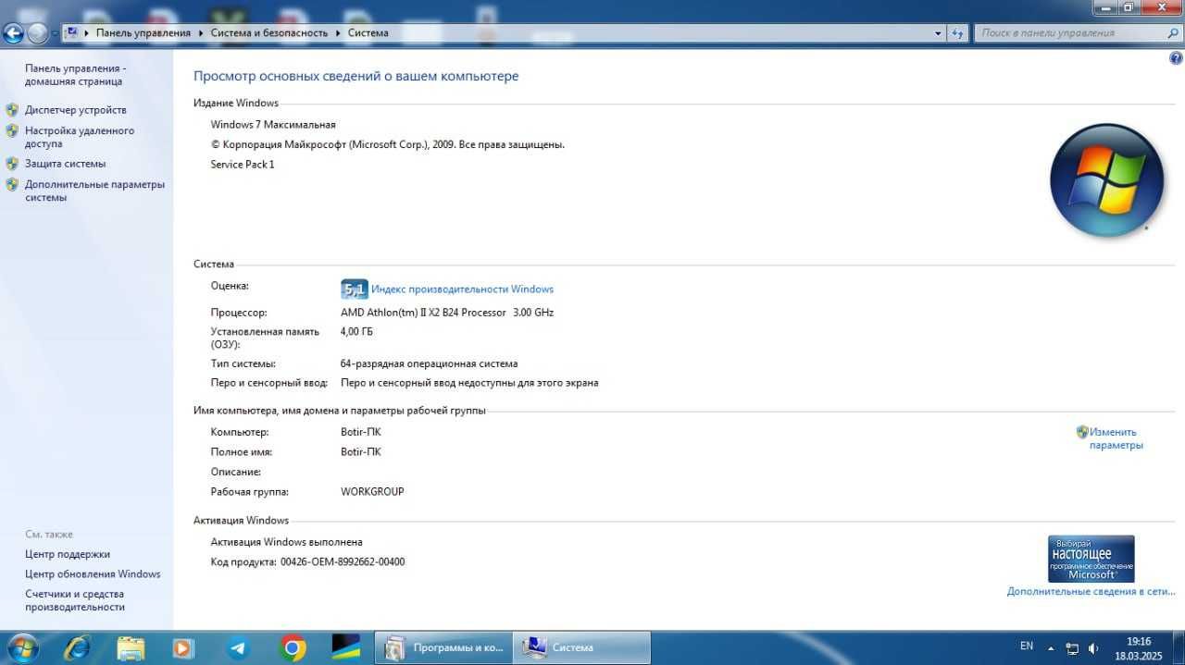Click the WORKGROUP value
This screenshot has height=665, width=1185.
[372, 492]
